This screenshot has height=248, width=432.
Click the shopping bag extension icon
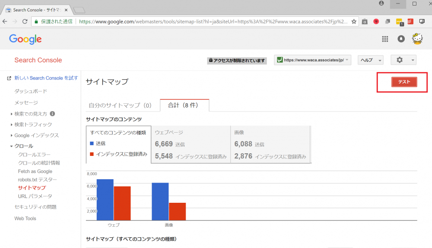tap(365, 22)
